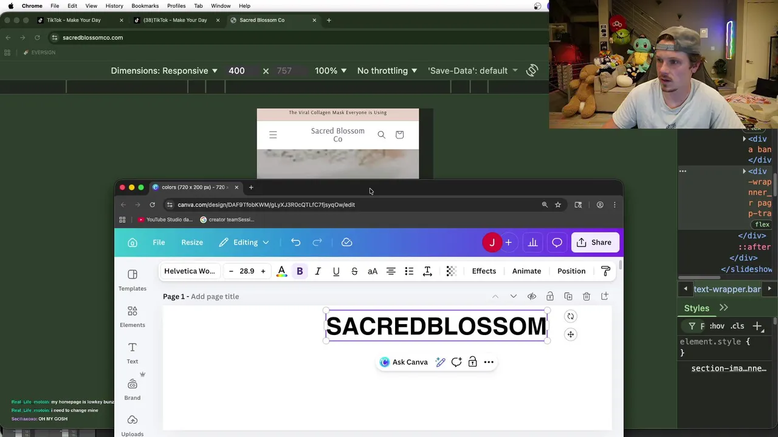This screenshot has height=437, width=778.
Task: Open the Canva File menu
Action: pyautogui.click(x=159, y=242)
